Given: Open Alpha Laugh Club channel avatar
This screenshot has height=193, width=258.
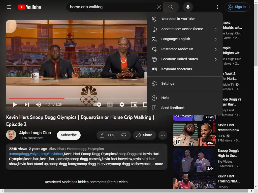Looking at the screenshot, I should [11, 135].
